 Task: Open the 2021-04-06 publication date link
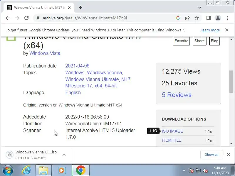click(77, 66)
